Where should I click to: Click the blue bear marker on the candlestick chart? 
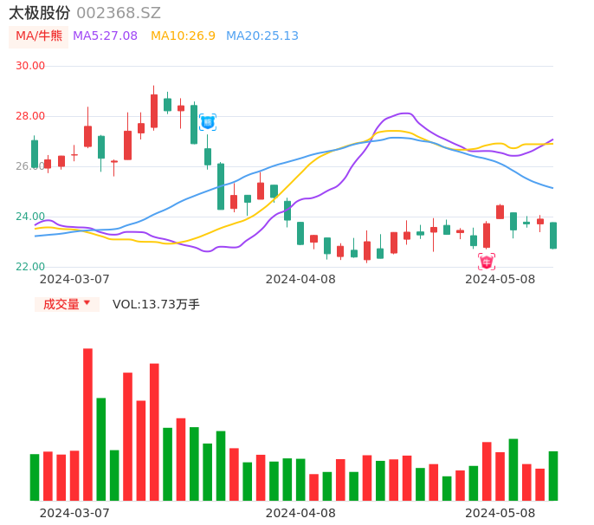pos(208,122)
